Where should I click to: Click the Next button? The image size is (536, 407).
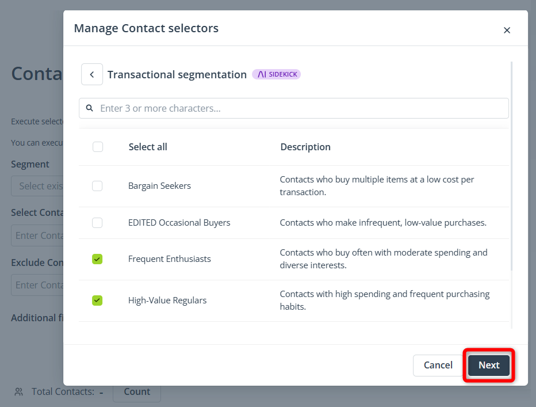[489, 365]
